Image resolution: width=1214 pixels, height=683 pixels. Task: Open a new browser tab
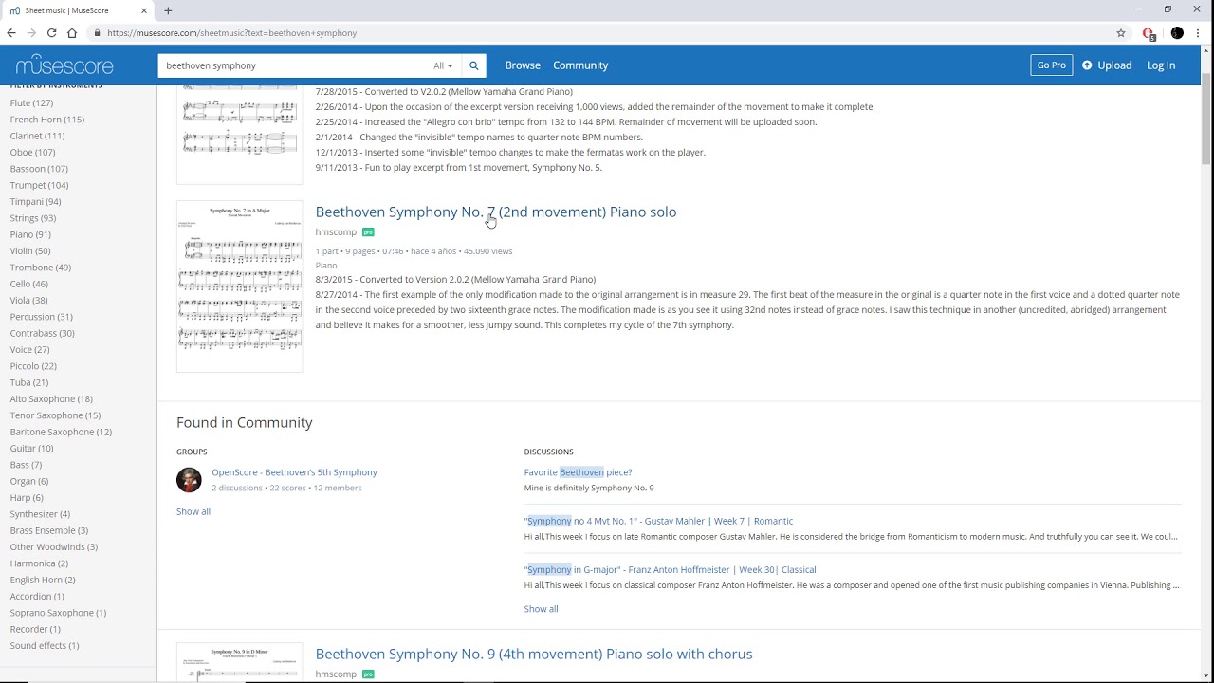pyautogui.click(x=168, y=10)
